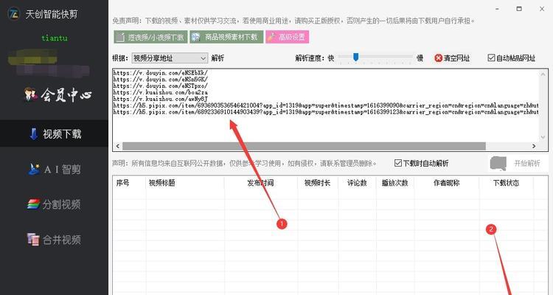Sort by 播放次数 column header
This screenshot has width=553, height=295.
pos(395,183)
